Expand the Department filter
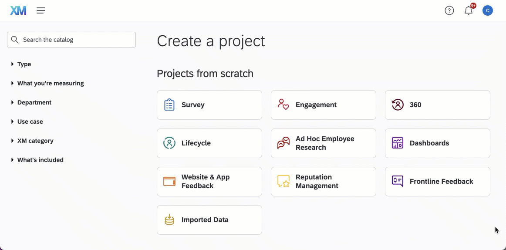506x250 pixels. click(34, 102)
